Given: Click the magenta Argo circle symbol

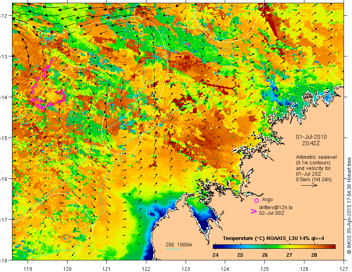Looking at the screenshot, I should 256,200.
